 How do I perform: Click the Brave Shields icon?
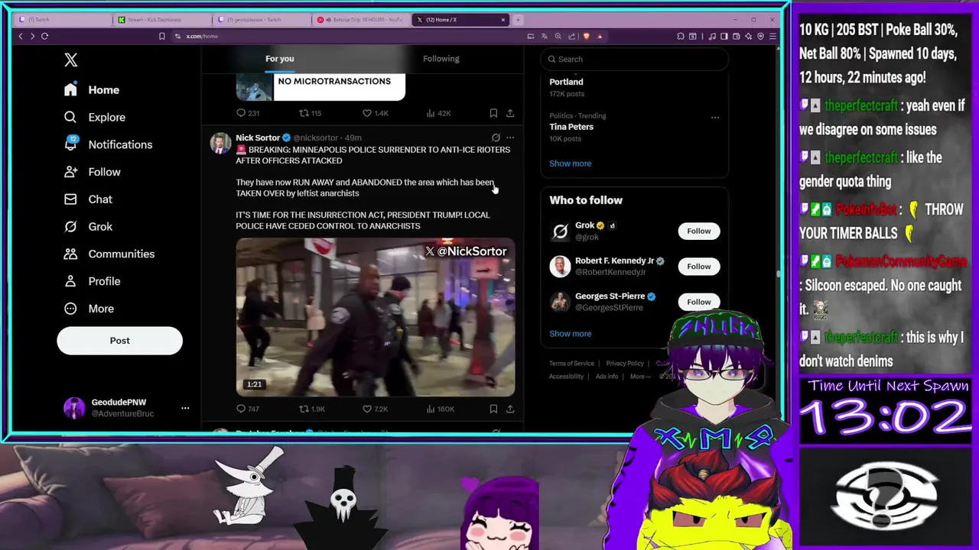[587, 36]
